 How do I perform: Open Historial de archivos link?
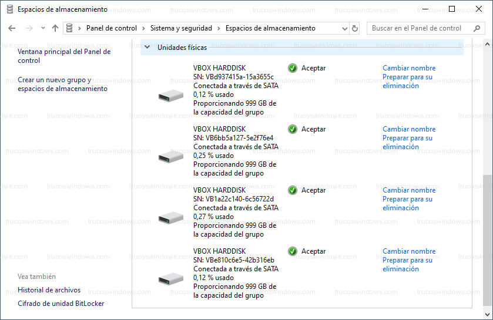(49, 290)
